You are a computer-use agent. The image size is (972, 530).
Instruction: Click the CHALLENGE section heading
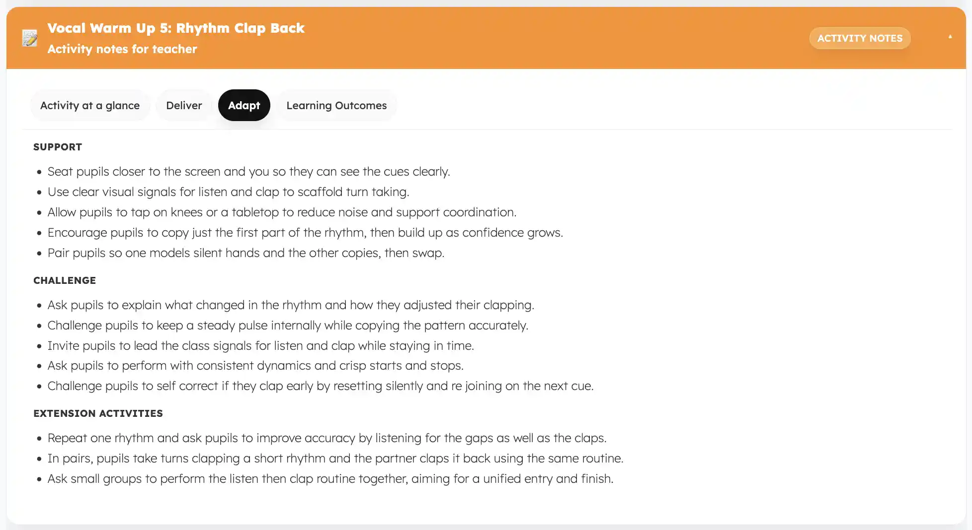65,280
